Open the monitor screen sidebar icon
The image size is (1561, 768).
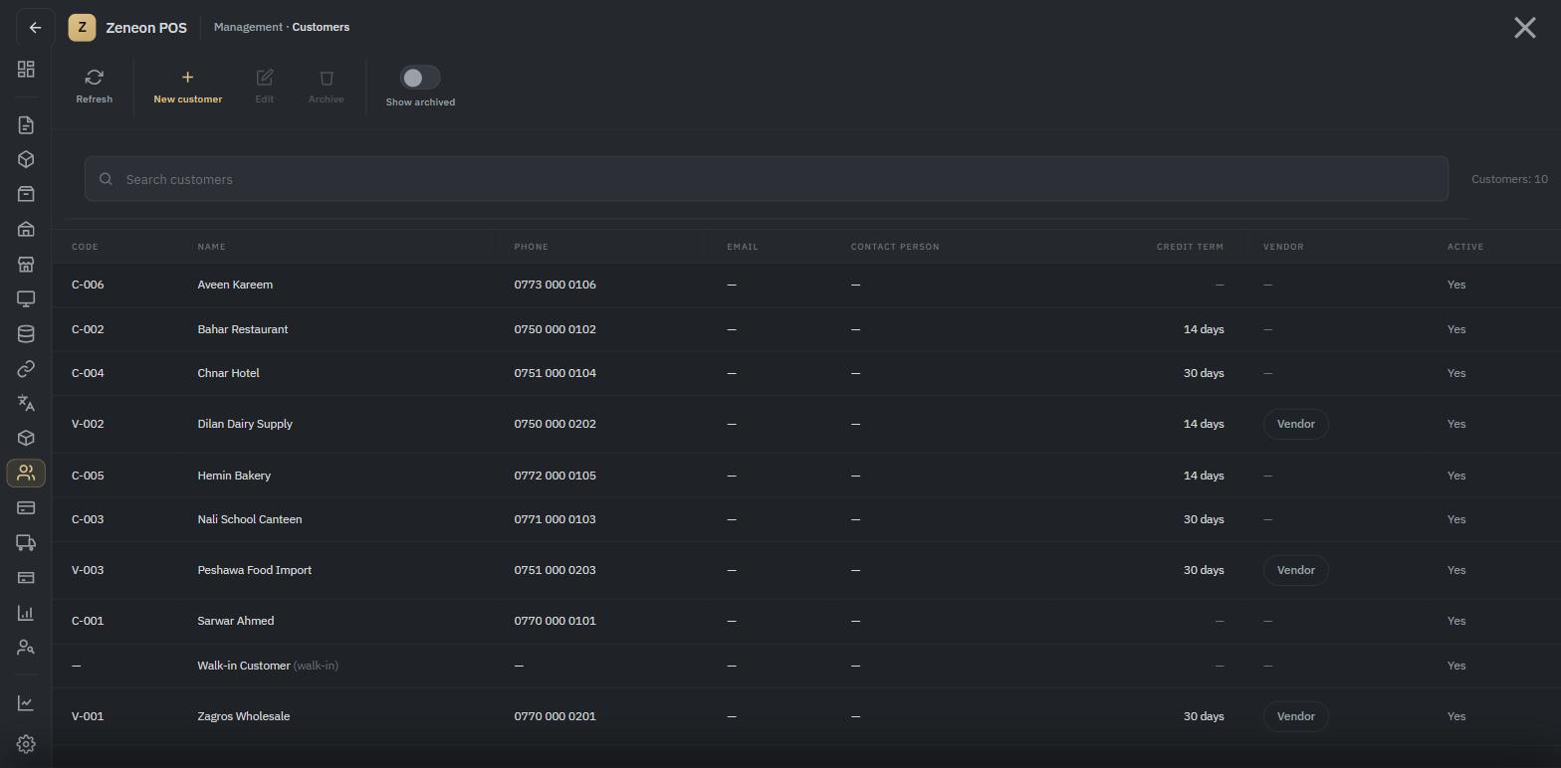tap(26, 299)
